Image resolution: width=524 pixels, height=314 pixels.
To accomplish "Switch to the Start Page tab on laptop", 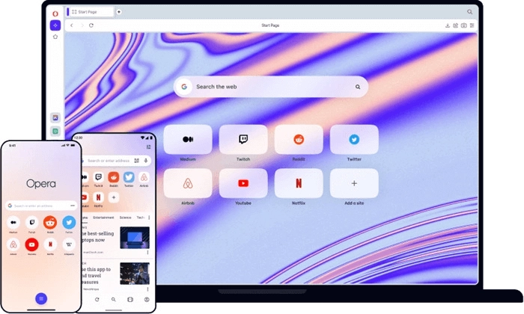I will 91,12.
